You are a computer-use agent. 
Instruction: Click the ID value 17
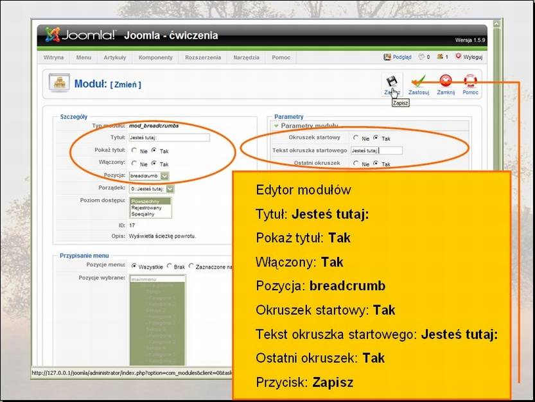(132, 225)
